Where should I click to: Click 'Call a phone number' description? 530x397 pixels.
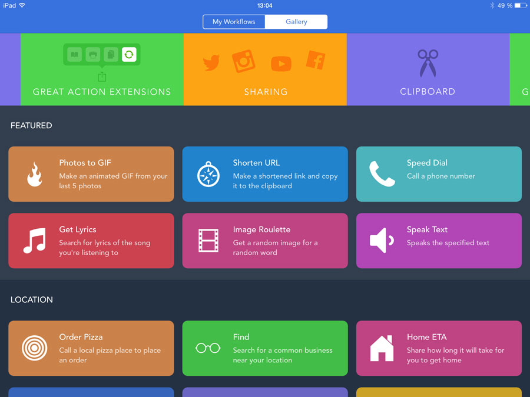pyautogui.click(x=440, y=176)
